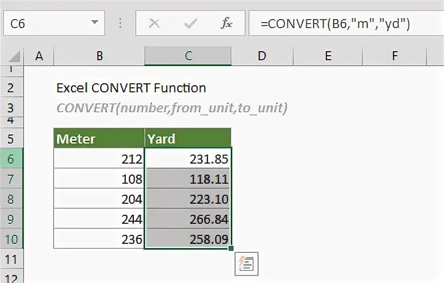The width and height of the screenshot is (444, 283).
Task: Open the Quick Analysis icon below the selection
Action: 247,264
